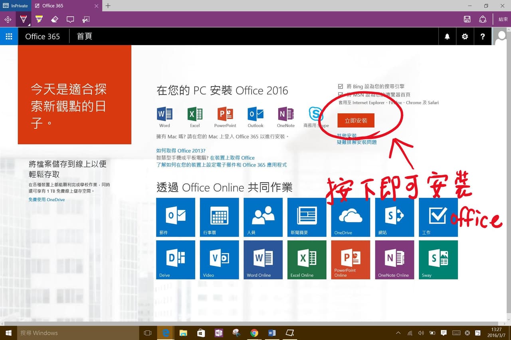The height and width of the screenshot is (340, 511).
Task: Click the Word icon under Office 2016
Action: 164,117
